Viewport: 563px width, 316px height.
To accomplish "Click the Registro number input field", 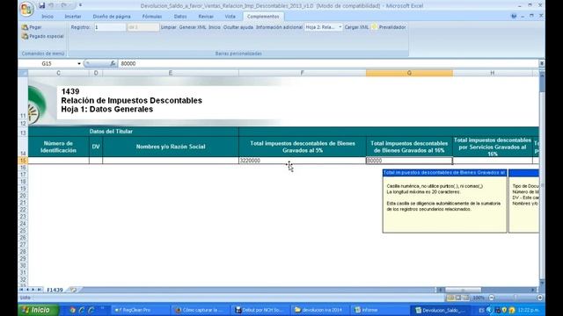I will [x=110, y=27].
